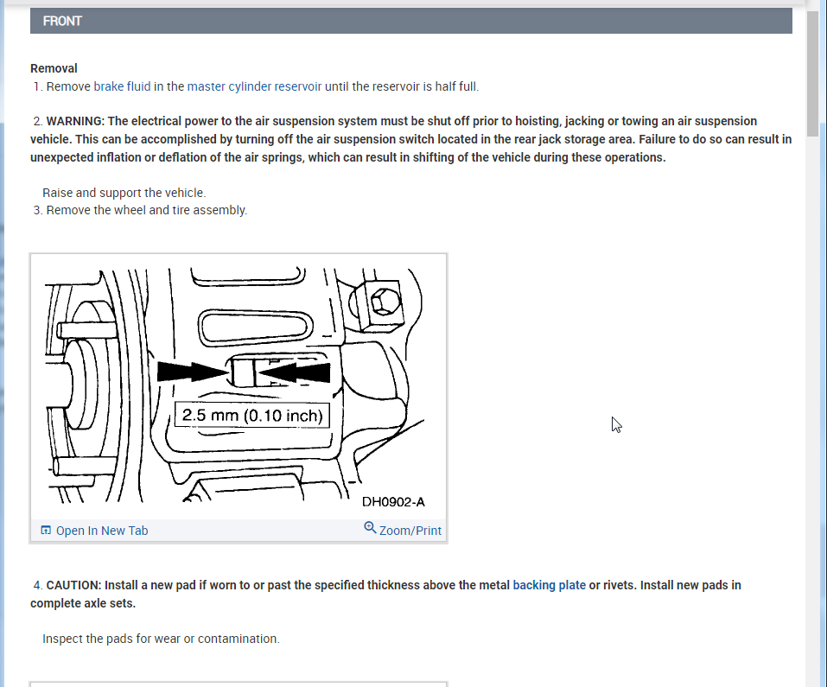Screen dimensions: 827x687
Task: Click the WARNING paragraph about air suspension
Action: 410,139
